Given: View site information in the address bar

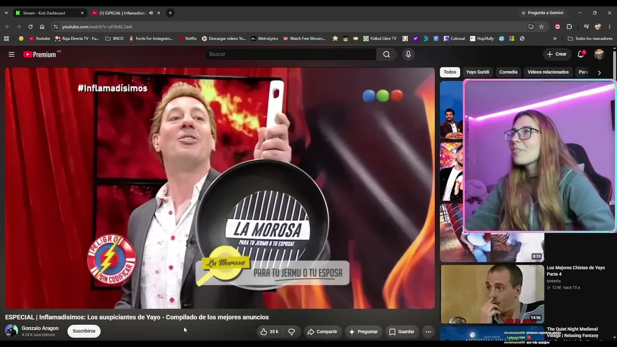Looking at the screenshot, I should (56, 27).
